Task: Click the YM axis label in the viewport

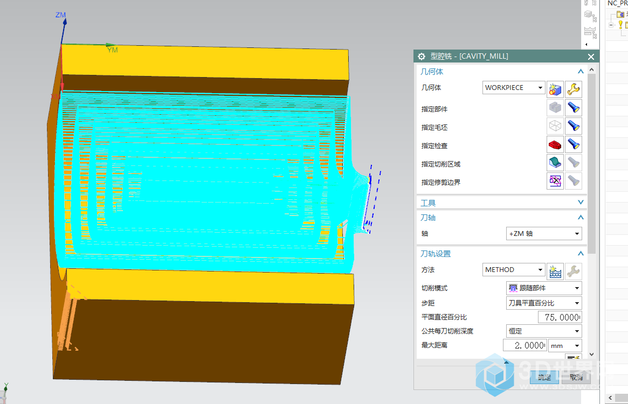Action: [113, 50]
